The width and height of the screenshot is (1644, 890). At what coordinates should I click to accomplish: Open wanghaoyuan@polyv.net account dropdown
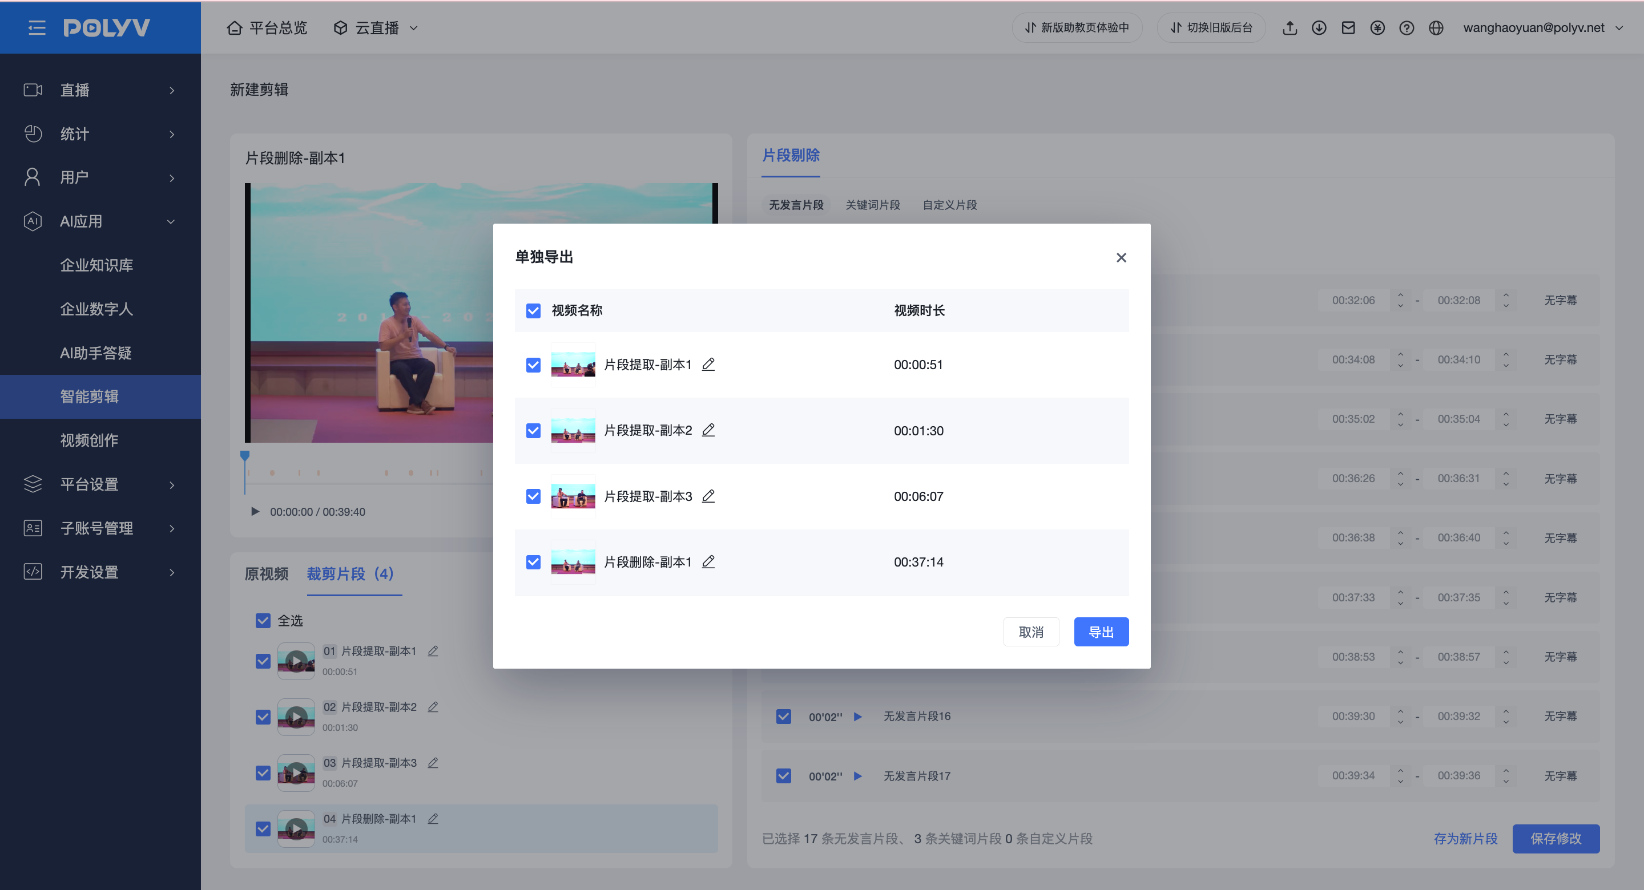tap(1542, 27)
